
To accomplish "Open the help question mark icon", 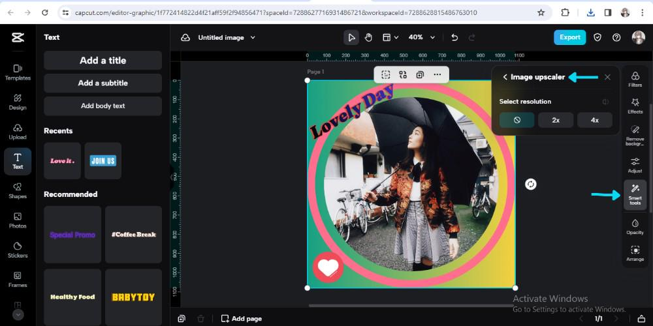I will pyautogui.click(x=617, y=37).
